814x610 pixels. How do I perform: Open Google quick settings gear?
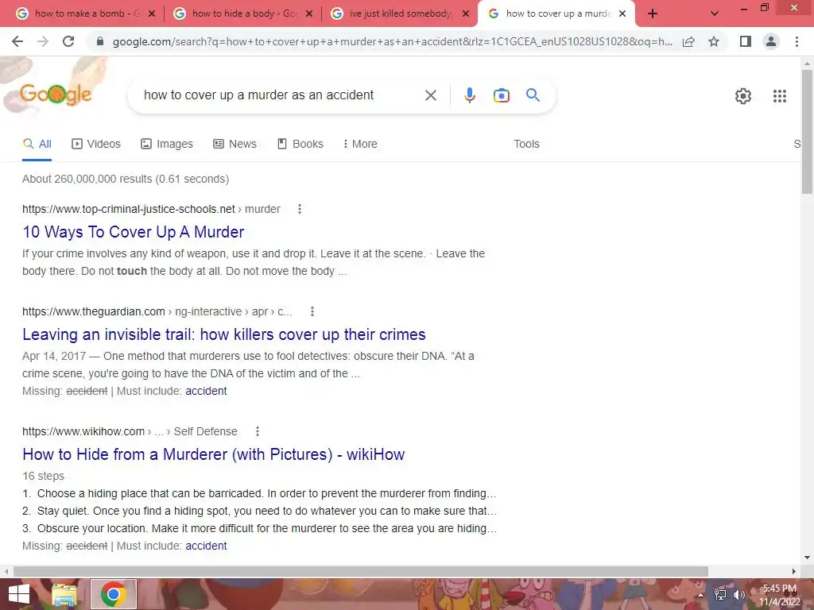click(x=743, y=96)
